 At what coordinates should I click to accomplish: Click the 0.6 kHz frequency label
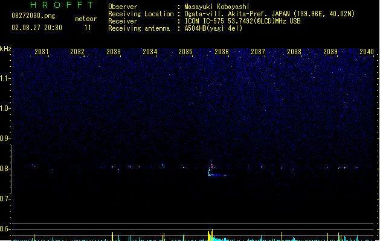(x=5, y=229)
